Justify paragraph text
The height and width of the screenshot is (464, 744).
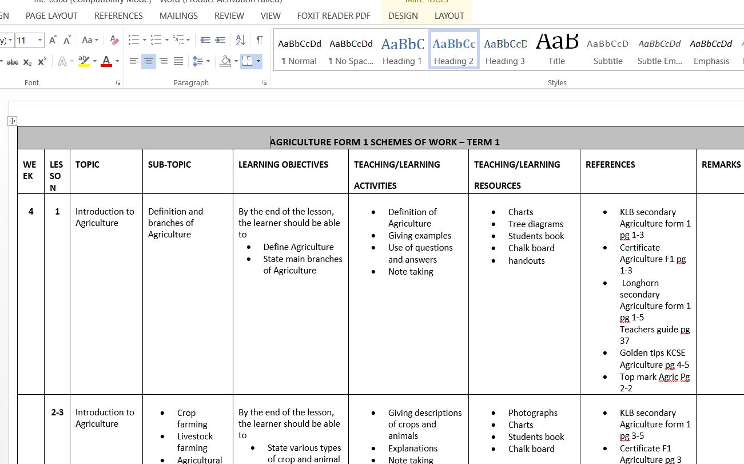178,61
